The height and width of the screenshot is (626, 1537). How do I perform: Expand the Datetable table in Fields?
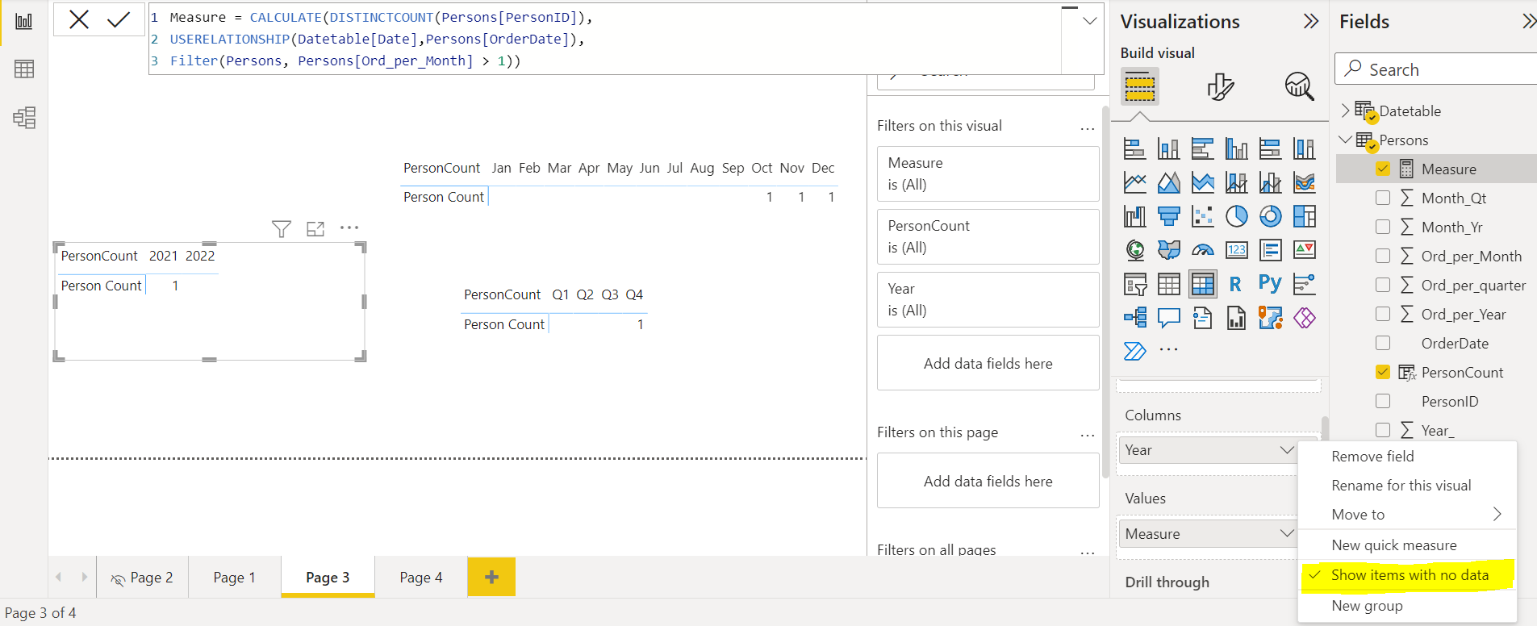pos(1345,111)
